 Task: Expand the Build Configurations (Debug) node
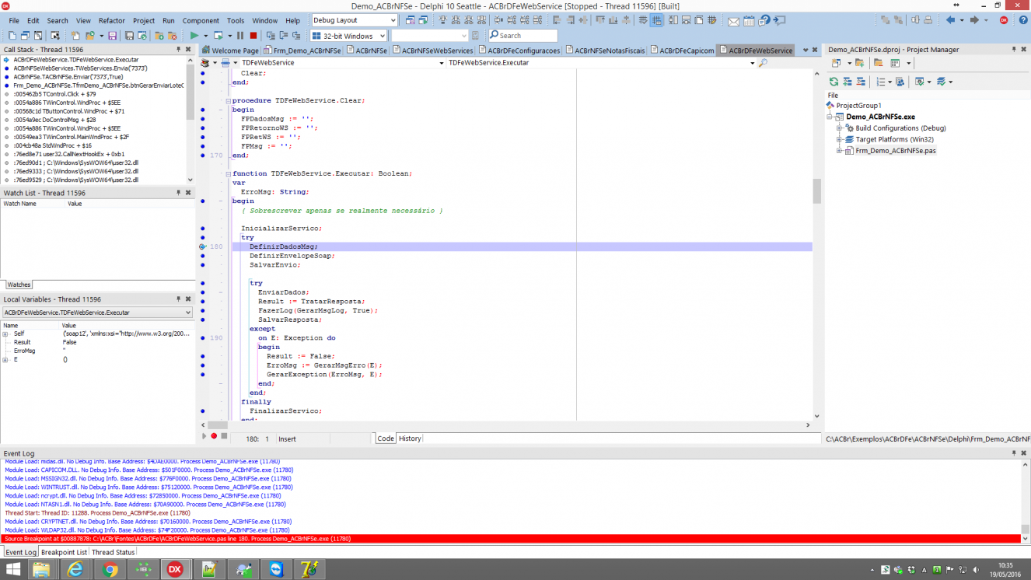click(840, 128)
